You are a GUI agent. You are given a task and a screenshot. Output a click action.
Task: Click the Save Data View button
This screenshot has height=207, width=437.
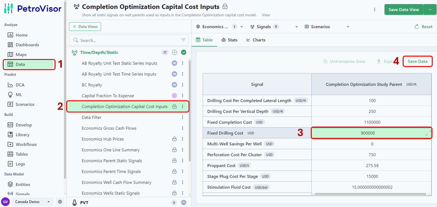[404, 9]
